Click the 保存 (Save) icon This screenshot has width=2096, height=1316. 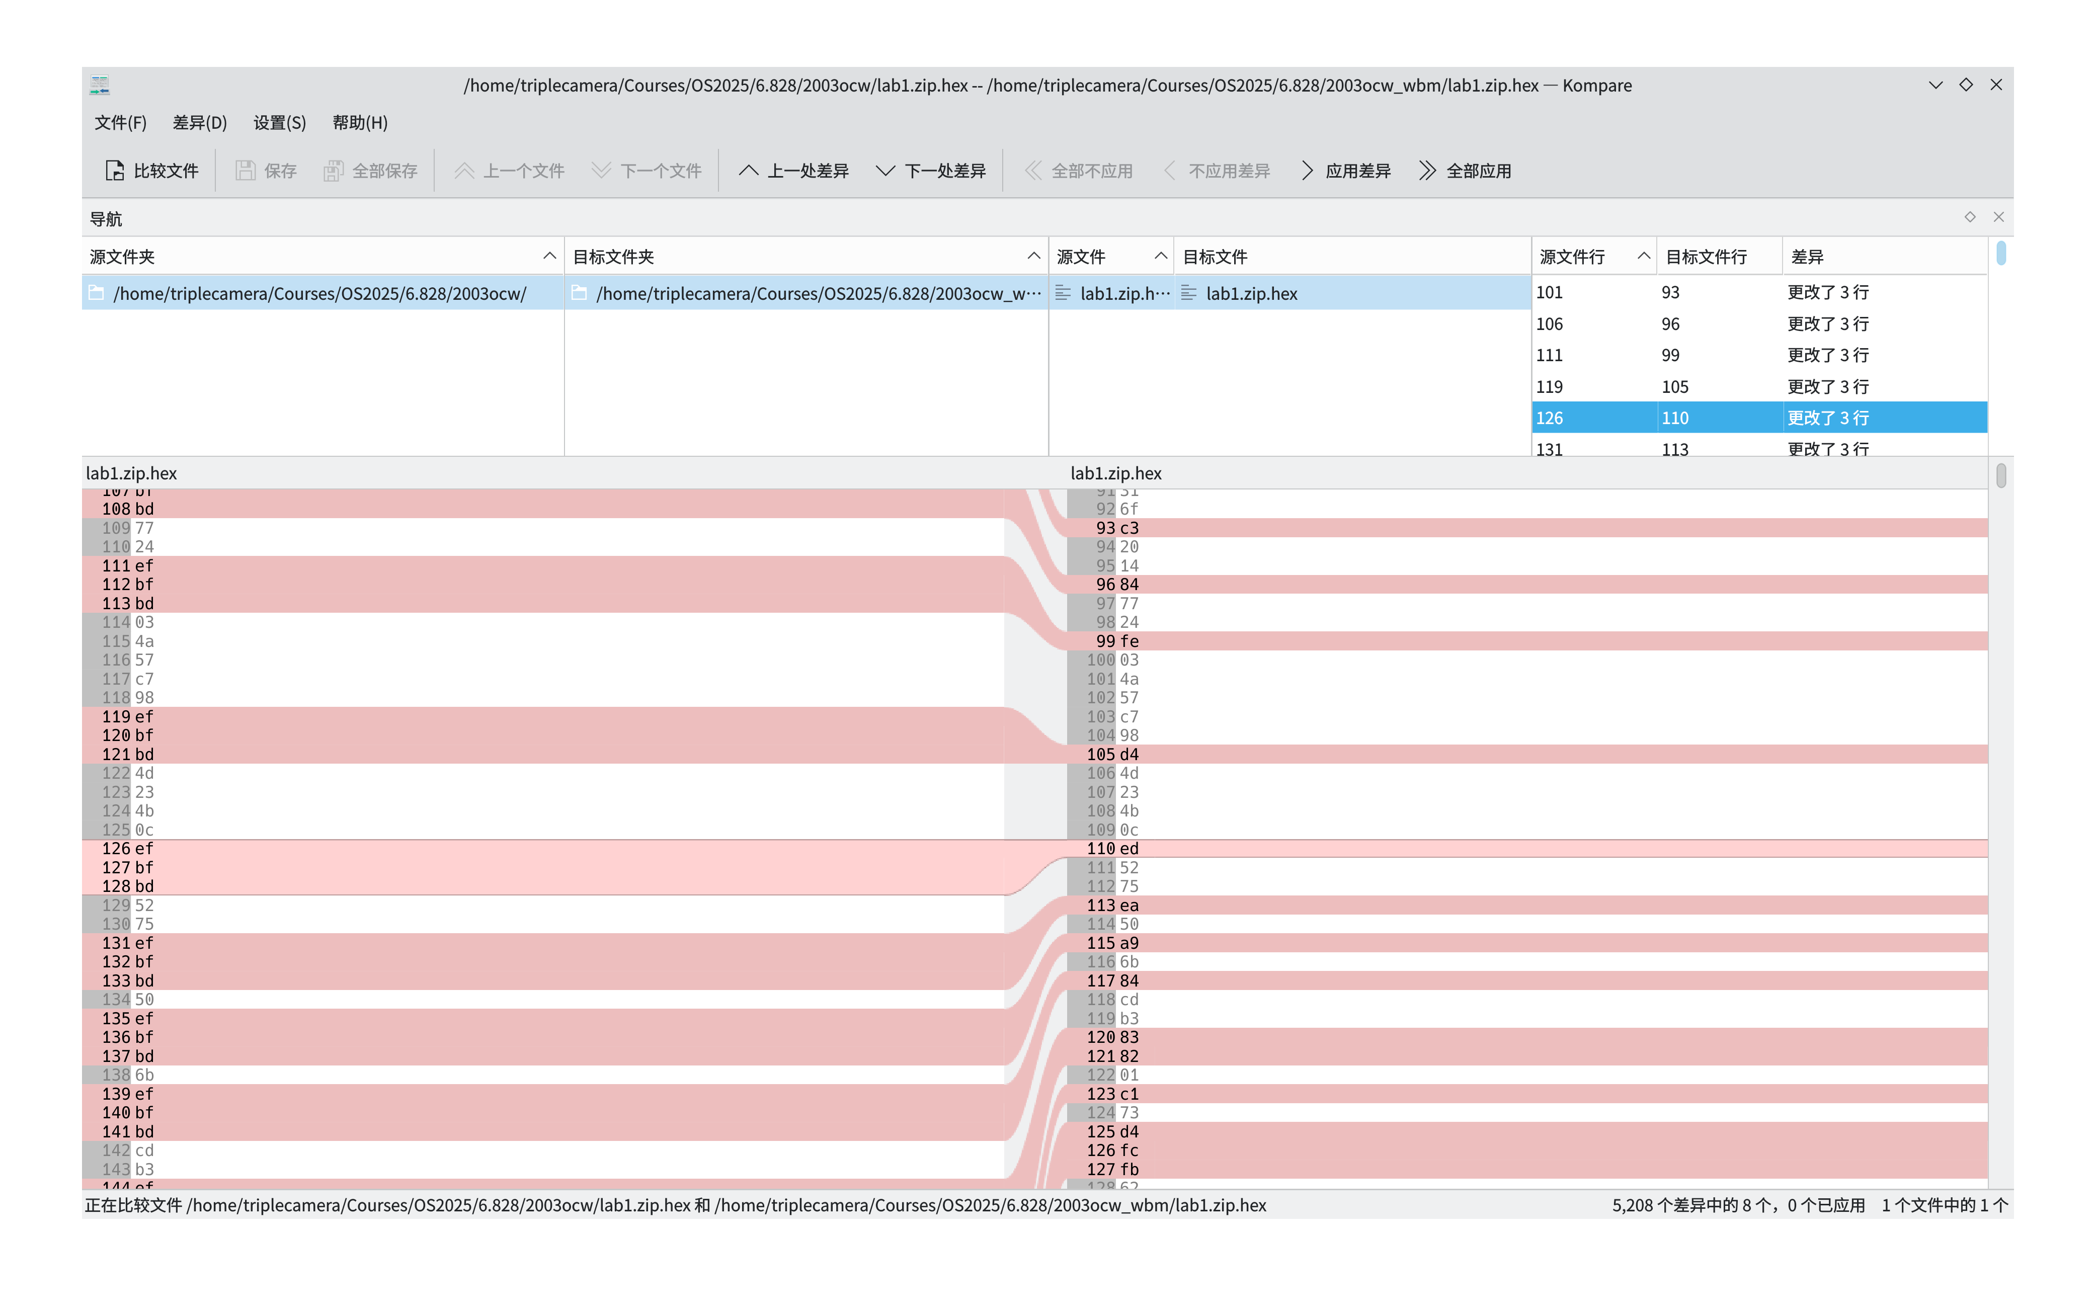pos(266,171)
